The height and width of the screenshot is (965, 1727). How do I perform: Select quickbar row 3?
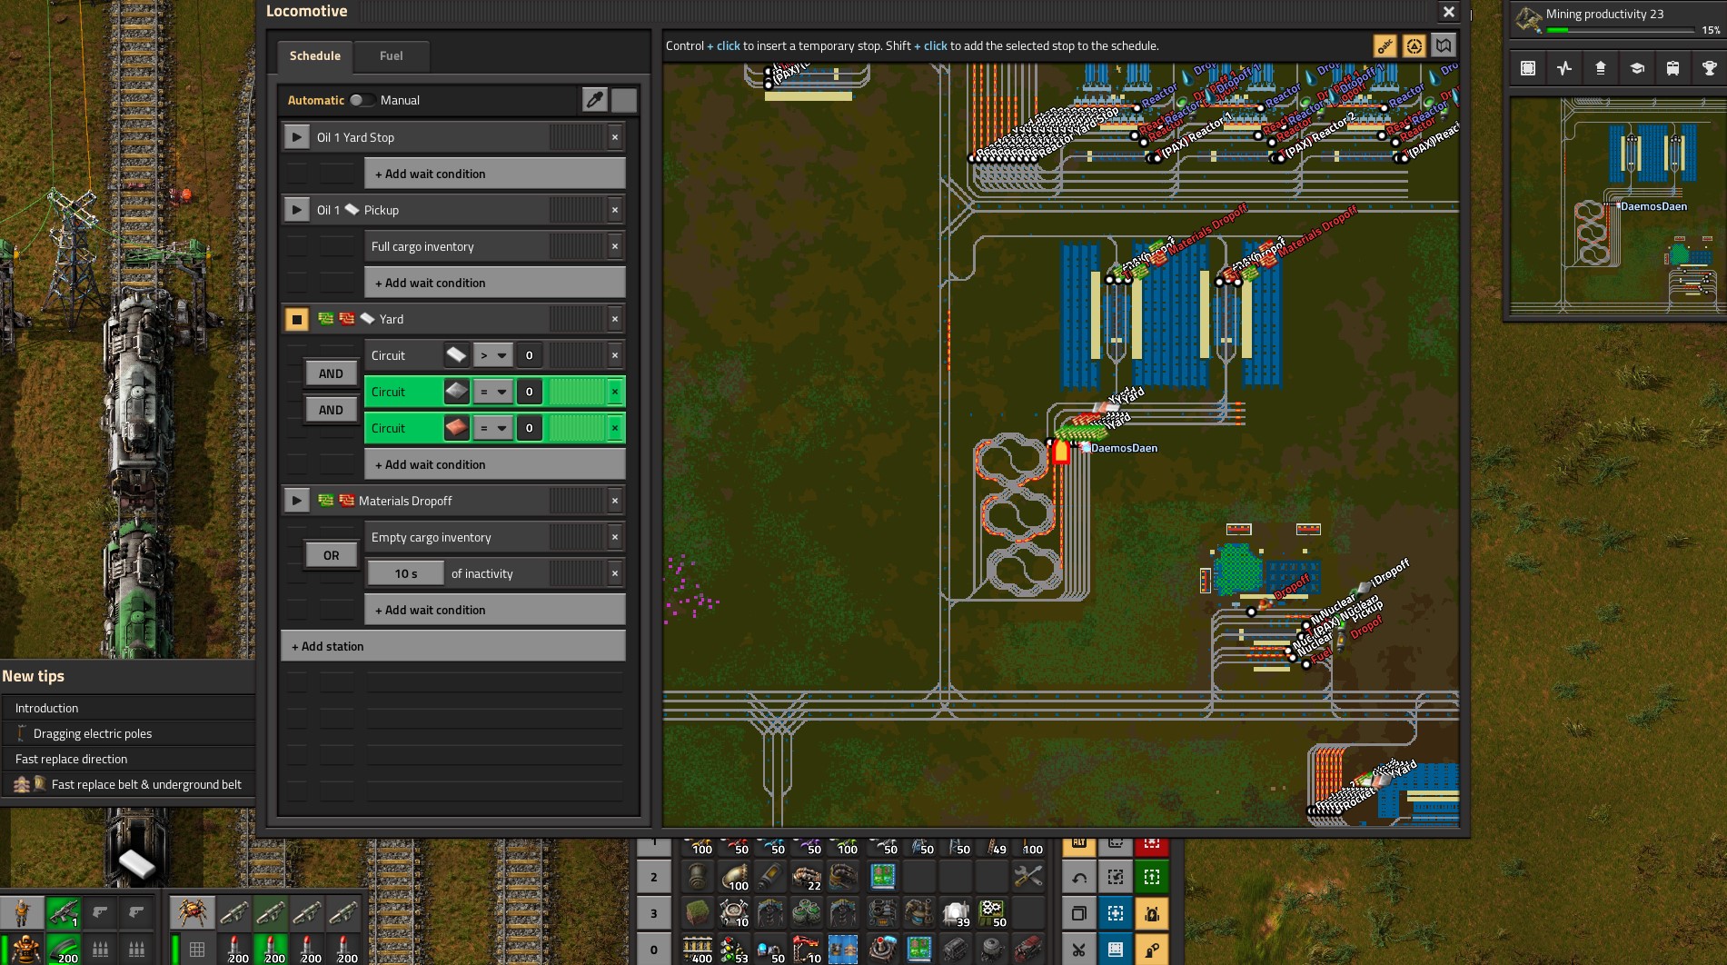653,913
